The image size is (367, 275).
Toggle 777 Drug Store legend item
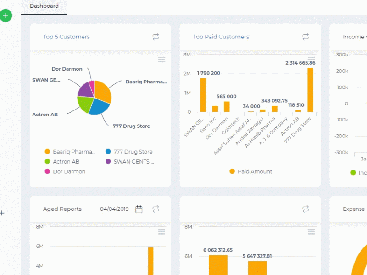click(129, 152)
